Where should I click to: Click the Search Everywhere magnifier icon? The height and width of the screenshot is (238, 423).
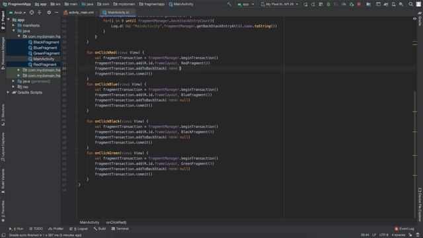410,4
